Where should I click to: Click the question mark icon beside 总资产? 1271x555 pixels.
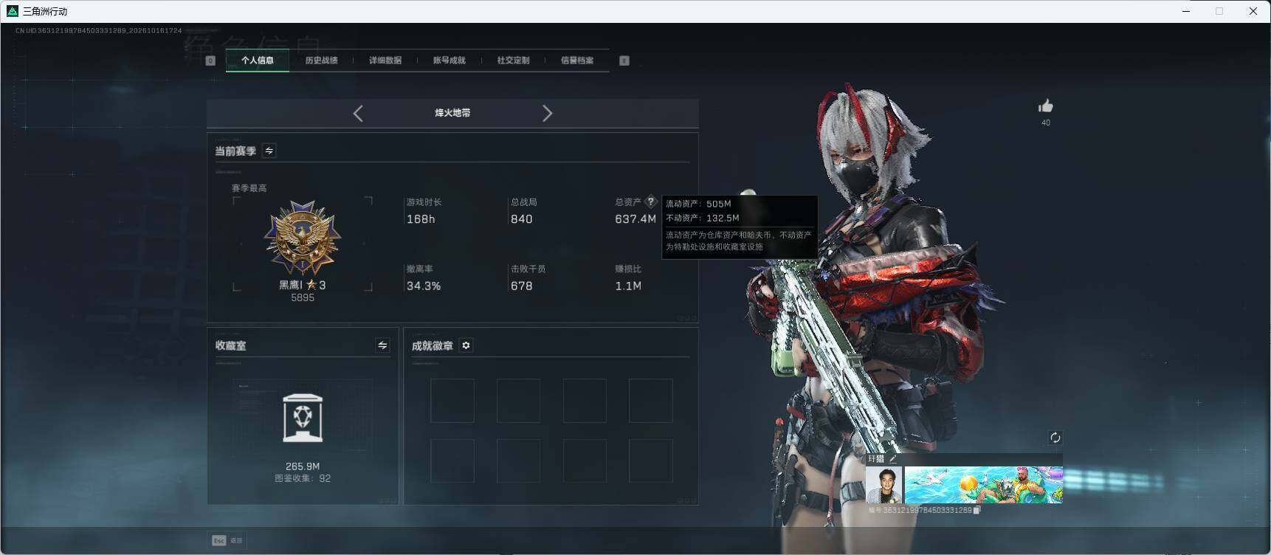point(650,201)
